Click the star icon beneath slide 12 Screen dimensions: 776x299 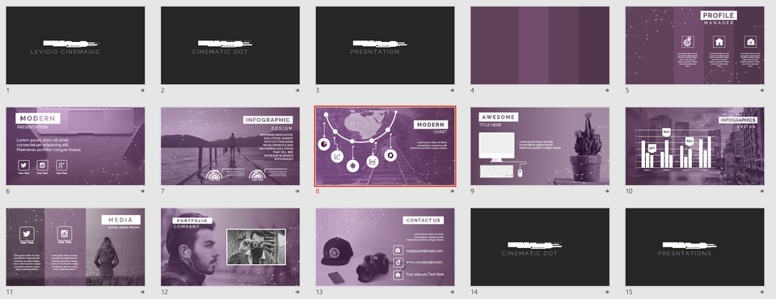click(297, 292)
